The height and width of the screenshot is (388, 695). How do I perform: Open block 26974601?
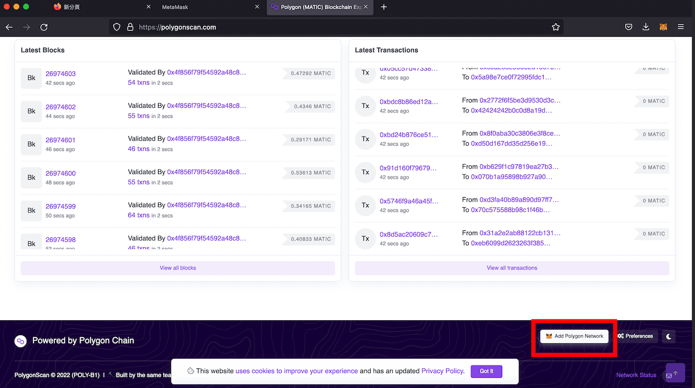tap(61, 140)
